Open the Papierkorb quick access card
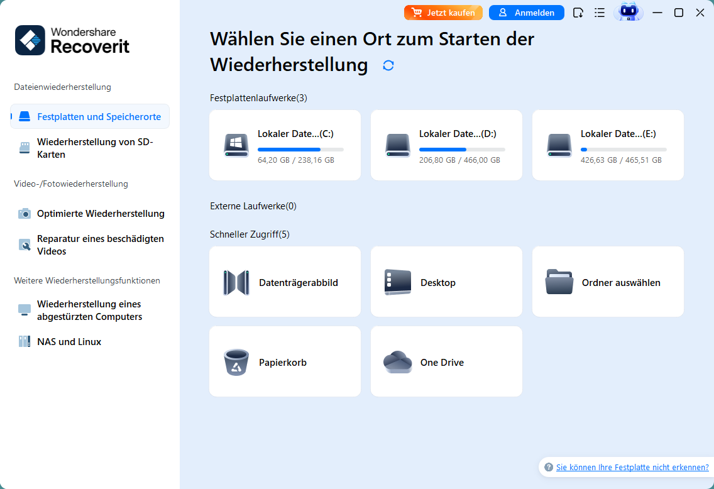Image resolution: width=714 pixels, height=489 pixels. point(285,361)
